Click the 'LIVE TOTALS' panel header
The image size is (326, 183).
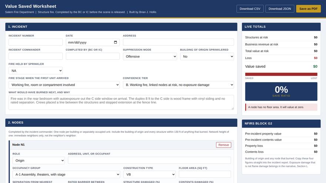coord(281,27)
